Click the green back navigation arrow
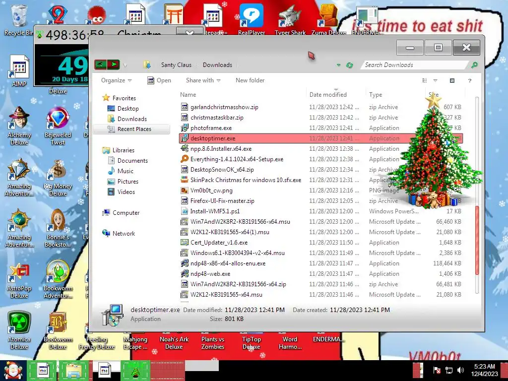Viewport: 508px width, 381px height. point(100,64)
